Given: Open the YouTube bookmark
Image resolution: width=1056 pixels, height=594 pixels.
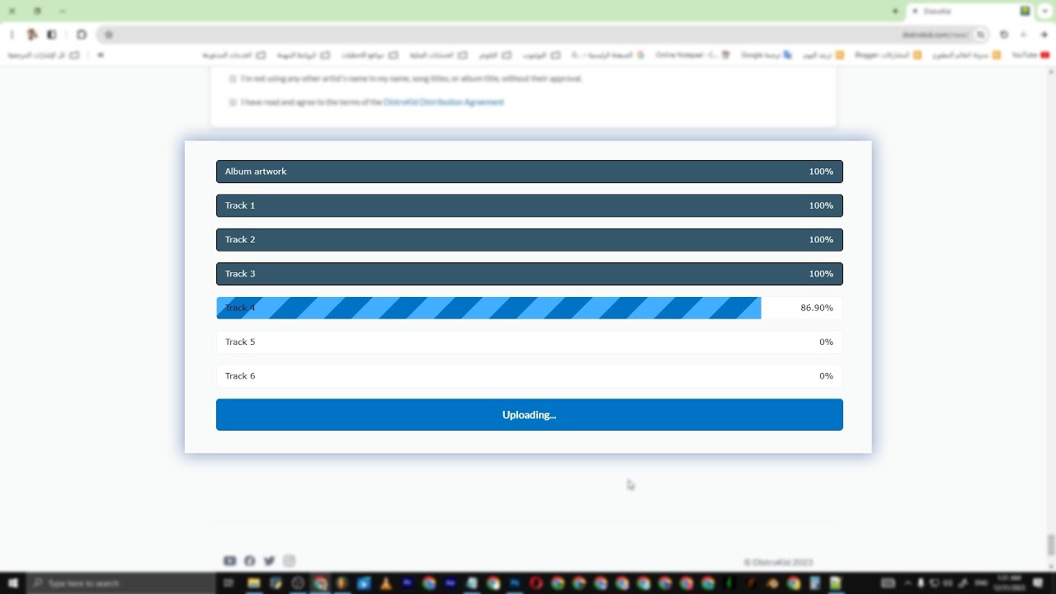Looking at the screenshot, I should pyautogui.click(x=1030, y=55).
